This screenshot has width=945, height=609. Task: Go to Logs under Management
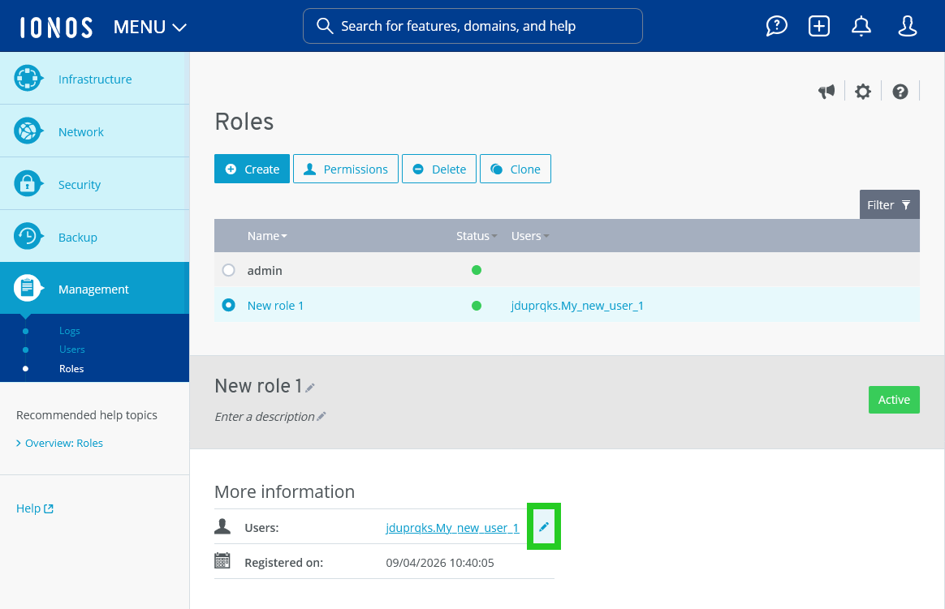(x=69, y=331)
